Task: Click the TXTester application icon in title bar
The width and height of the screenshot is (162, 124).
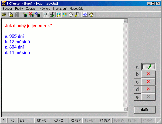Action: pos(4,4)
